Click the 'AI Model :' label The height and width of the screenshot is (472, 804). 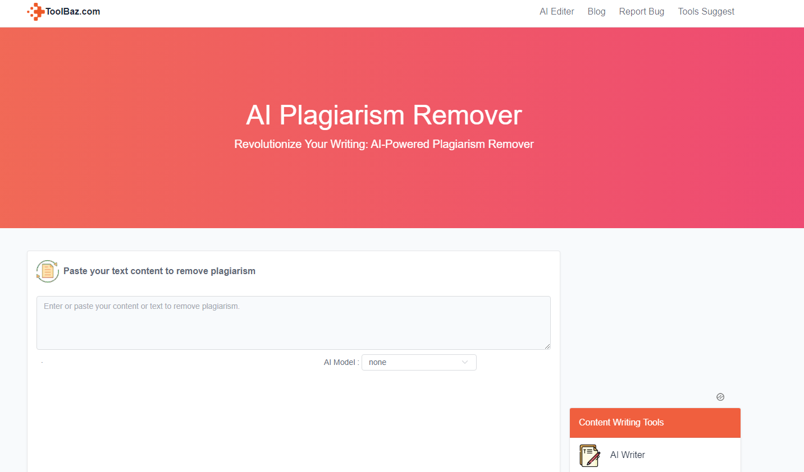tap(341, 362)
